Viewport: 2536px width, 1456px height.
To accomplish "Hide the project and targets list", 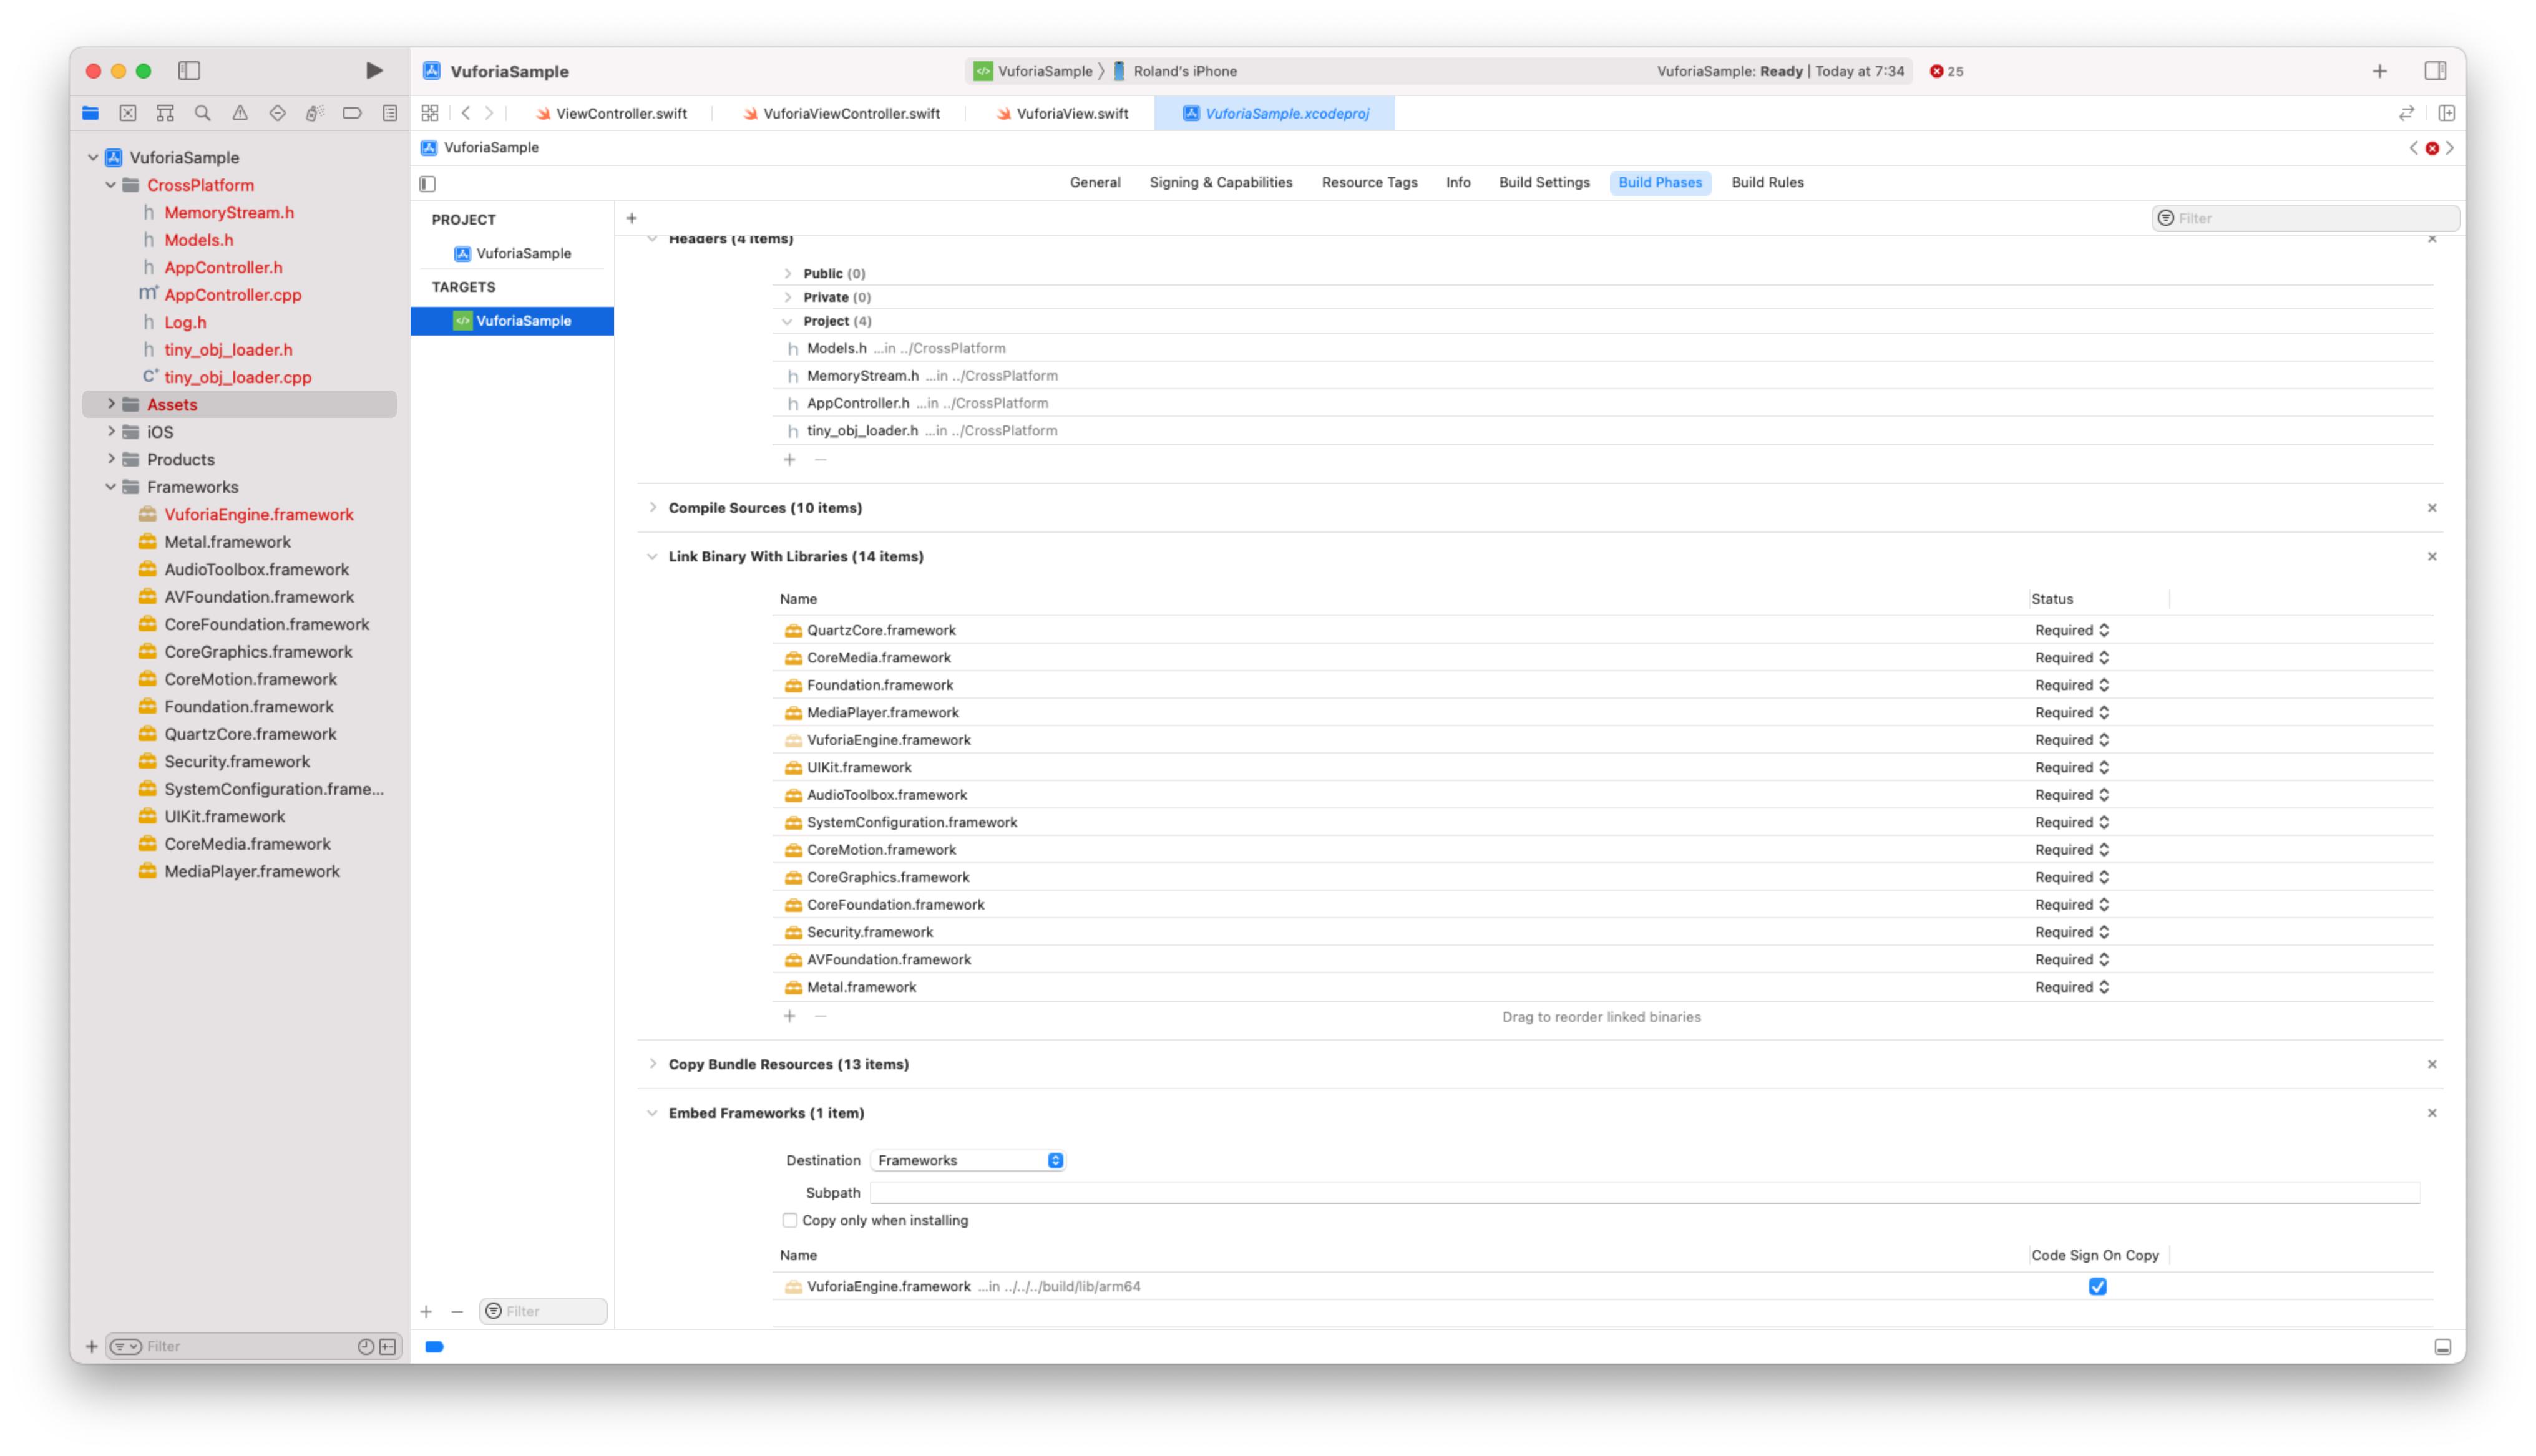I will pyautogui.click(x=428, y=183).
